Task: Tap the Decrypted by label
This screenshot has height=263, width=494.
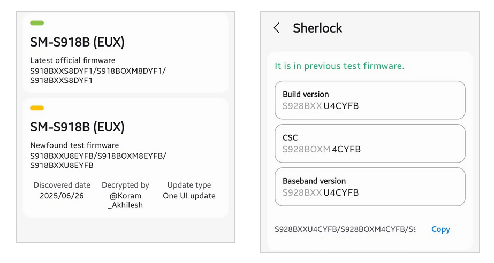Action: coord(125,185)
